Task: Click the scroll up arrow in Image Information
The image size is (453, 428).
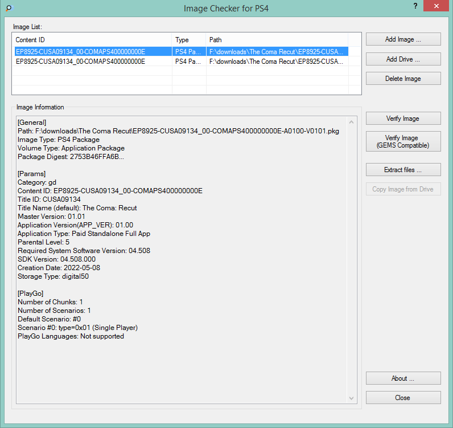Action: pyautogui.click(x=351, y=122)
